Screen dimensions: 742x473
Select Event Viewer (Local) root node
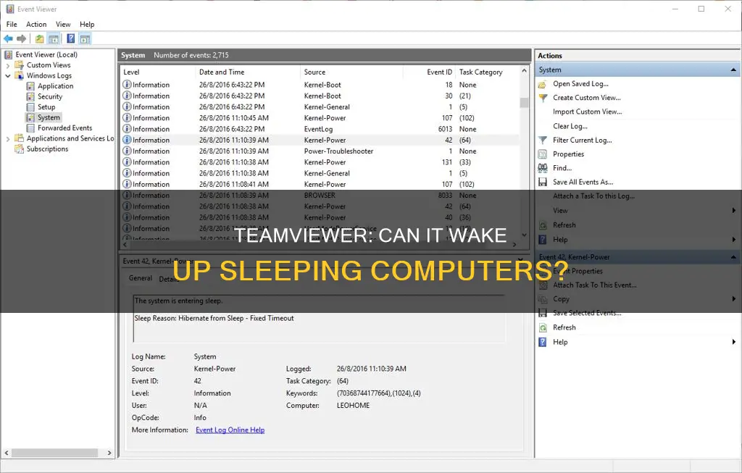pyautogui.click(x=46, y=54)
